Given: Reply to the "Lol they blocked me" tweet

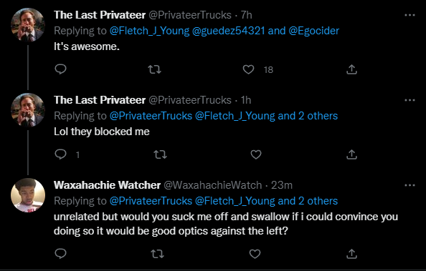Looking at the screenshot, I should [60, 154].
